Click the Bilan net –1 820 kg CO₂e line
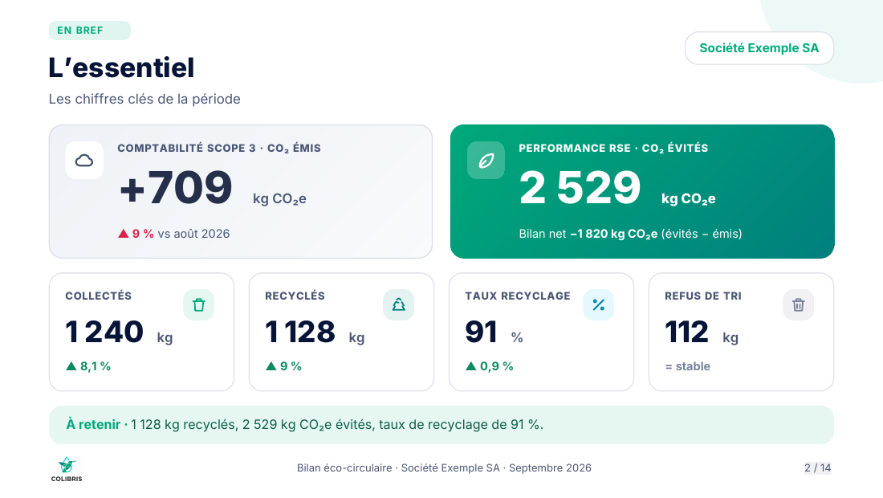883x498 pixels. click(630, 234)
